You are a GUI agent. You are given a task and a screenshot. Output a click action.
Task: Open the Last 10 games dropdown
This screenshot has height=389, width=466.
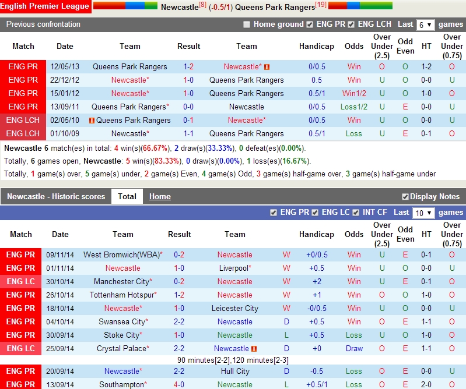(423, 213)
